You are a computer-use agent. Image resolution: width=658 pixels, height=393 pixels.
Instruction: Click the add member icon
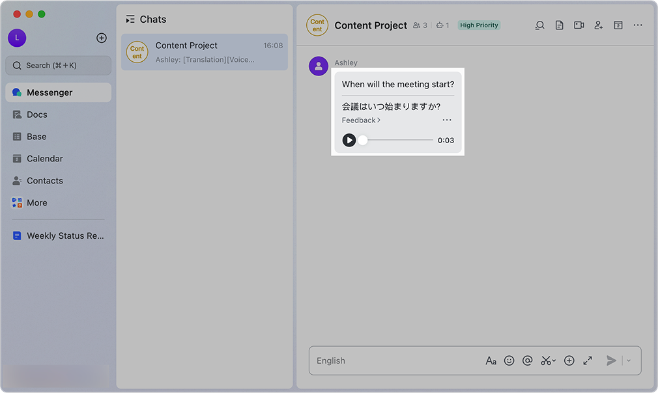598,25
